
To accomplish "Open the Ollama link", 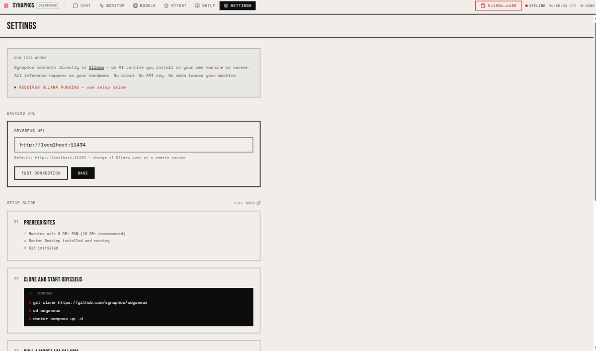I will (x=96, y=67).
